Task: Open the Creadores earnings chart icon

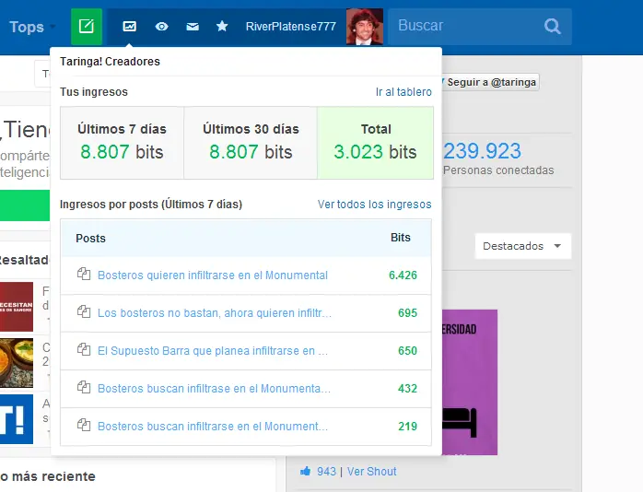Action: 129,27
